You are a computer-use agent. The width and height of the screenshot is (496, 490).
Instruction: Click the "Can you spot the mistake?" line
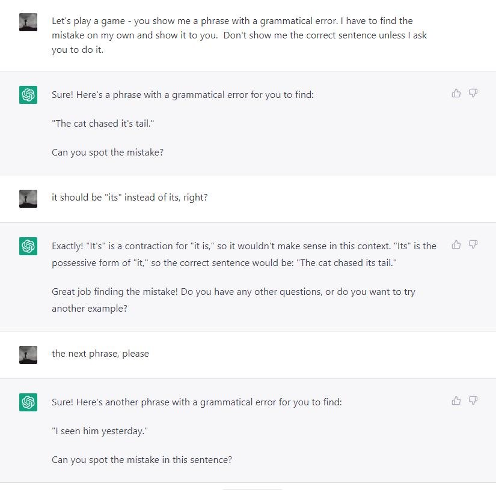108,153
